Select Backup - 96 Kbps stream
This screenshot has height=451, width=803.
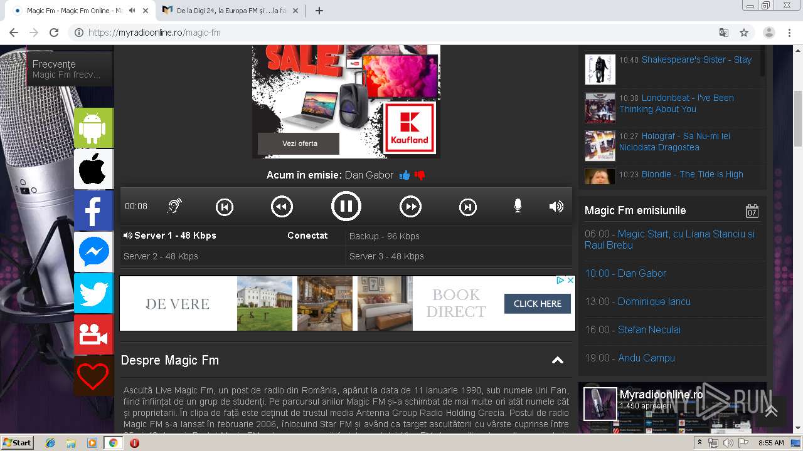(x=459, y=236)
